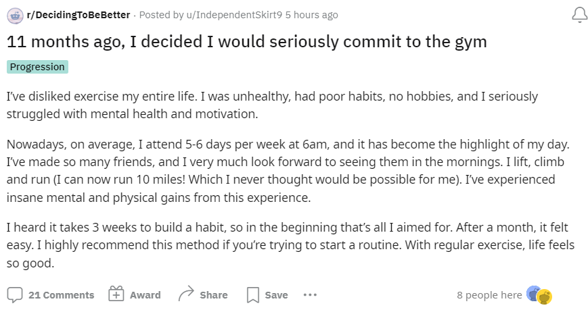The height and width of the screenshot is (312, 588).
Task: Click the blue viewer avatar icon
Action: click(x=533, y=293)
